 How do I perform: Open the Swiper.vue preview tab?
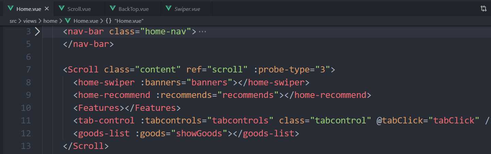click(187, 9)
